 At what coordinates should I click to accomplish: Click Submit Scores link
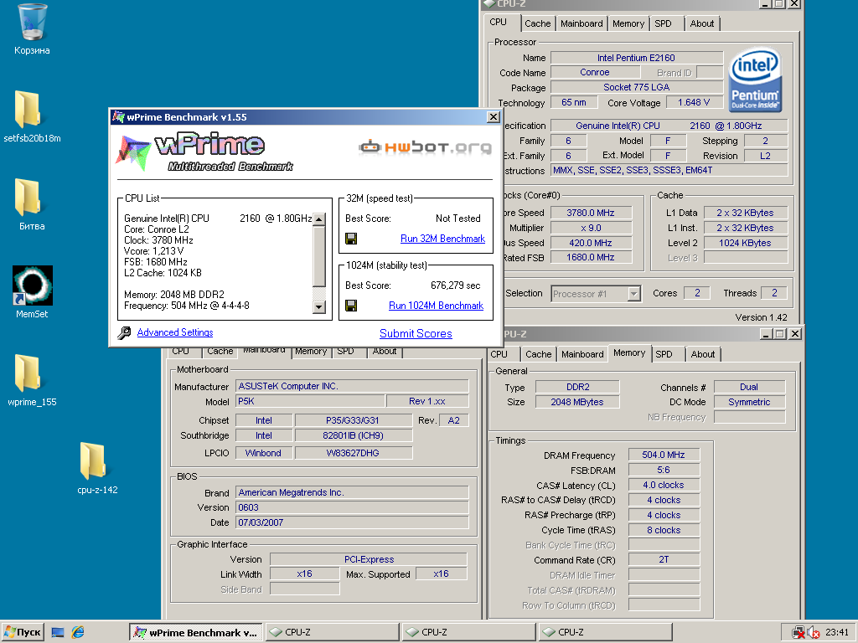[416, 333]
